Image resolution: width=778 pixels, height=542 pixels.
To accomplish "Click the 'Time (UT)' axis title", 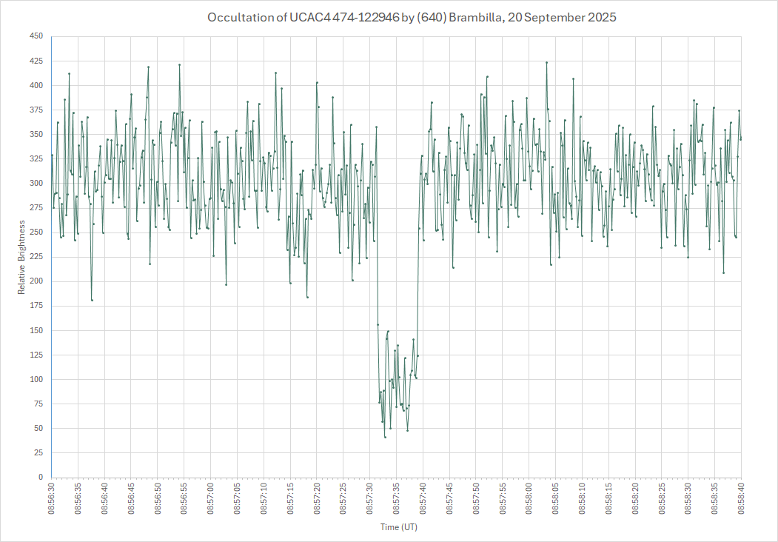I will 400,527.
